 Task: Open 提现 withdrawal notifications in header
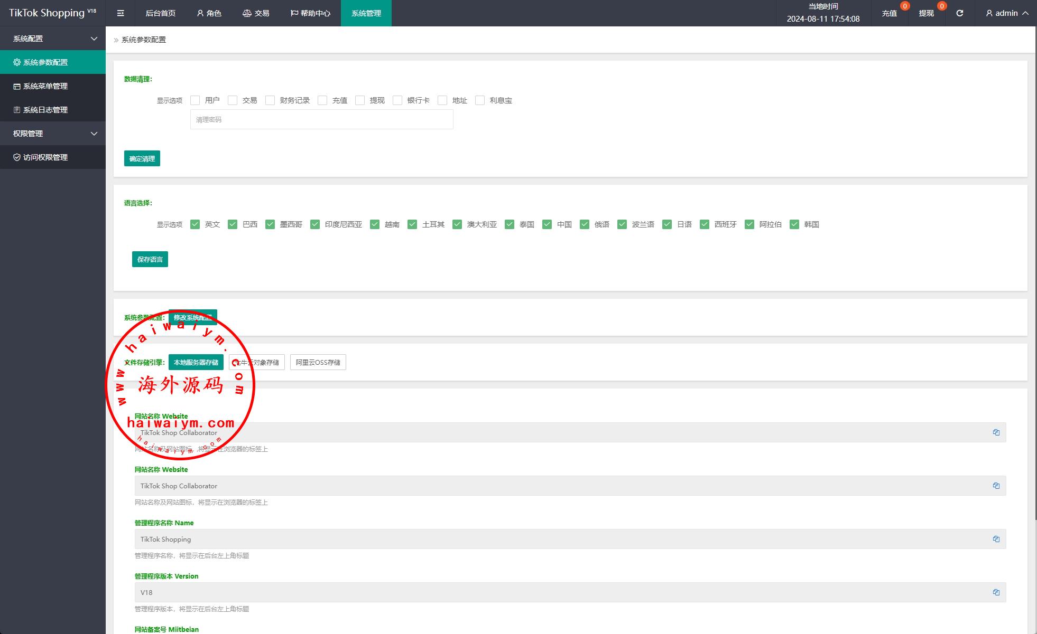[926, 13]
